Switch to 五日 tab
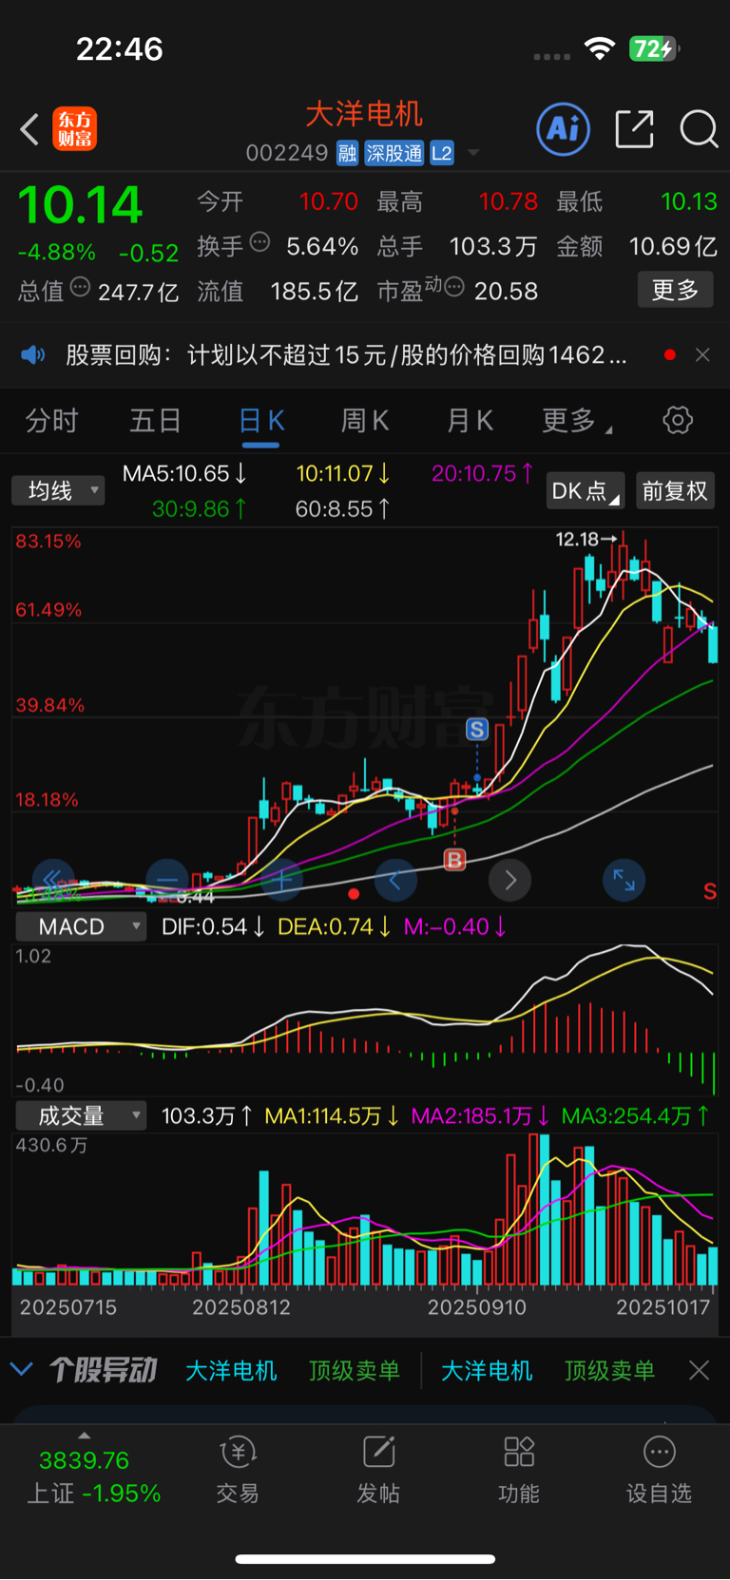 (155, 420)
